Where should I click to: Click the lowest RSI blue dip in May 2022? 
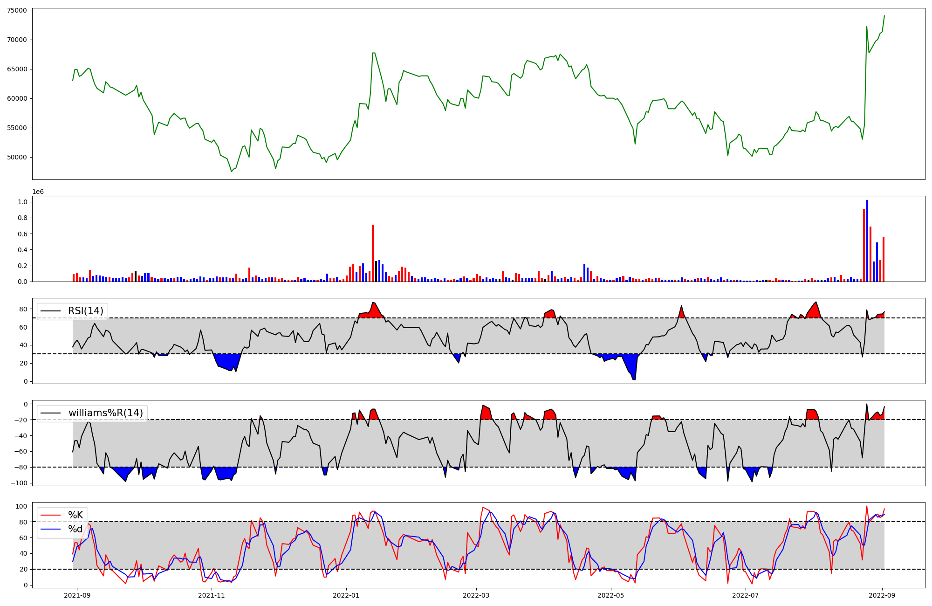(634, 379)
